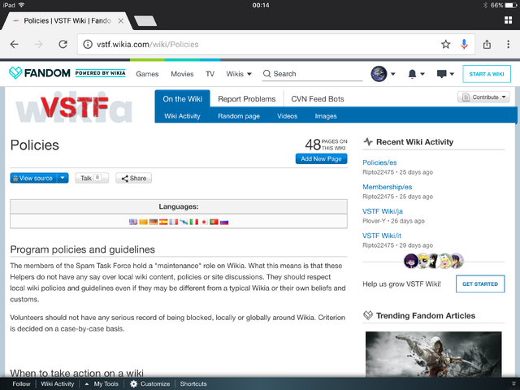
Task: Click the browser address bar URL
Action: coord(148,44)
